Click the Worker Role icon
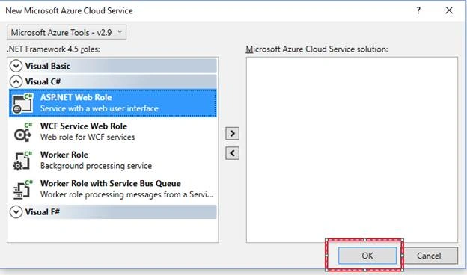The height and width of the screenshot is (275, 467). tap(22, 161)
